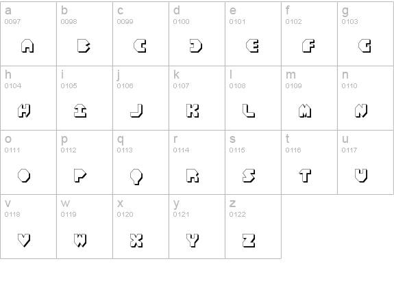Pick the glyph for character h
Image resolution: width=394 pixels, height=283 pixels.
click(x=24, y=111)
